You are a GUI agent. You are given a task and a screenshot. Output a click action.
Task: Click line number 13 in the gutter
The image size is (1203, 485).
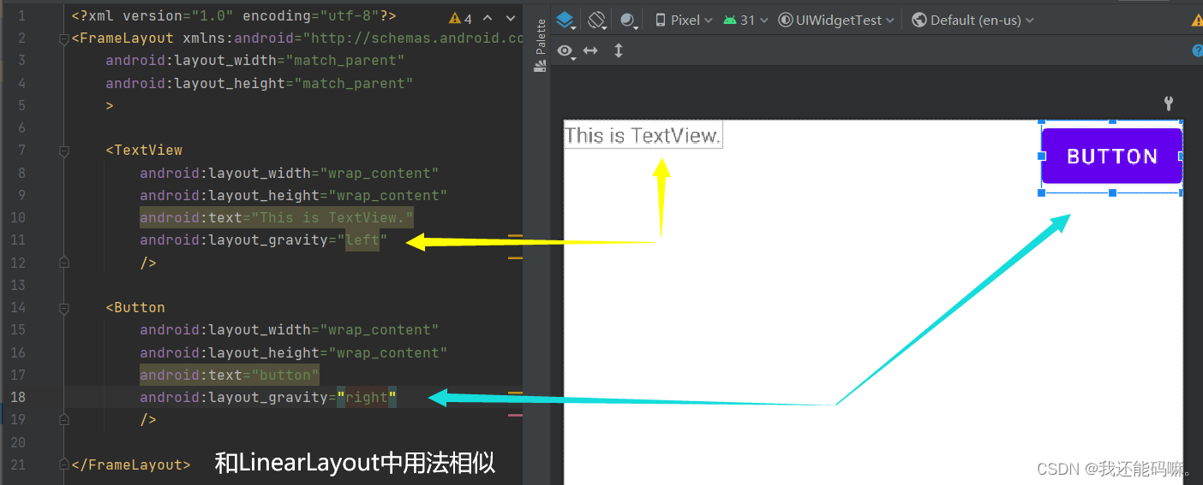[x=17, y=285]
